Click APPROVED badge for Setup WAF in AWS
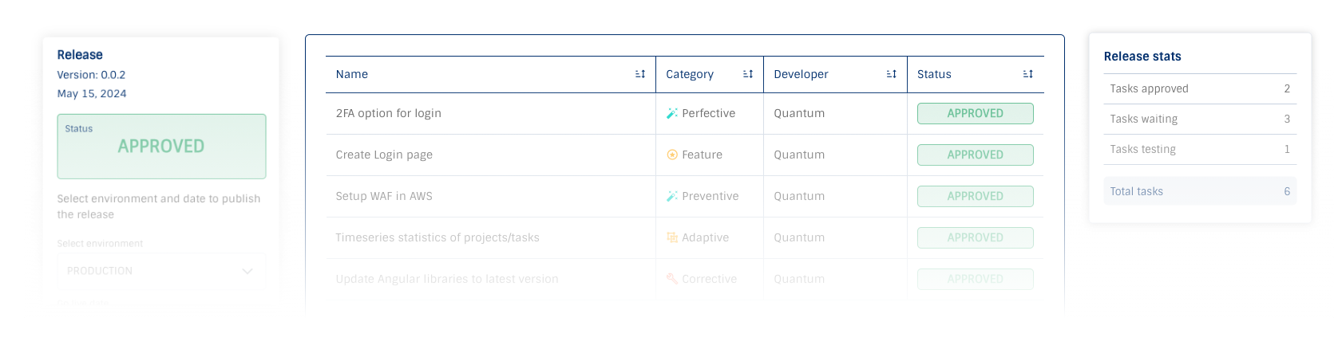Viewport: 1334px width, 337px height. point(976,196)
